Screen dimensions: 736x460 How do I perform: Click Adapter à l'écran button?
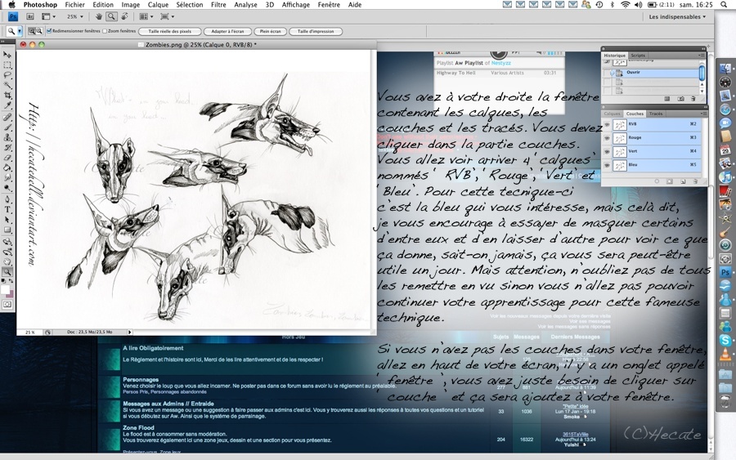click(227, 31)
